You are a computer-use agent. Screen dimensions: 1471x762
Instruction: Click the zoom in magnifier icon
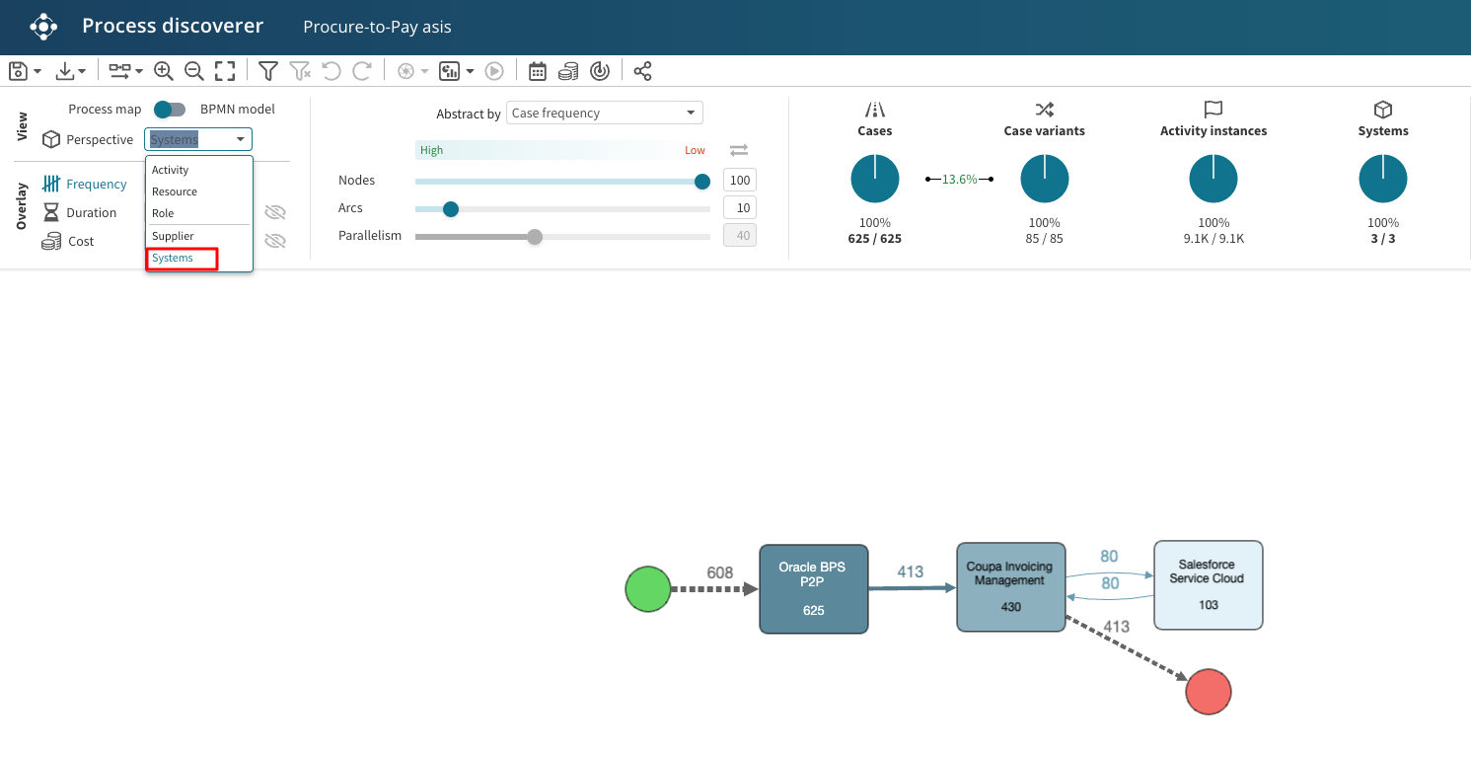[164, 71]
